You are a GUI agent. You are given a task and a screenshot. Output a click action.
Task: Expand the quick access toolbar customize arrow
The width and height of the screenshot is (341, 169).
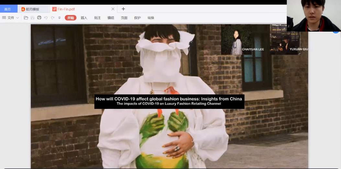[x=59, y=18]
